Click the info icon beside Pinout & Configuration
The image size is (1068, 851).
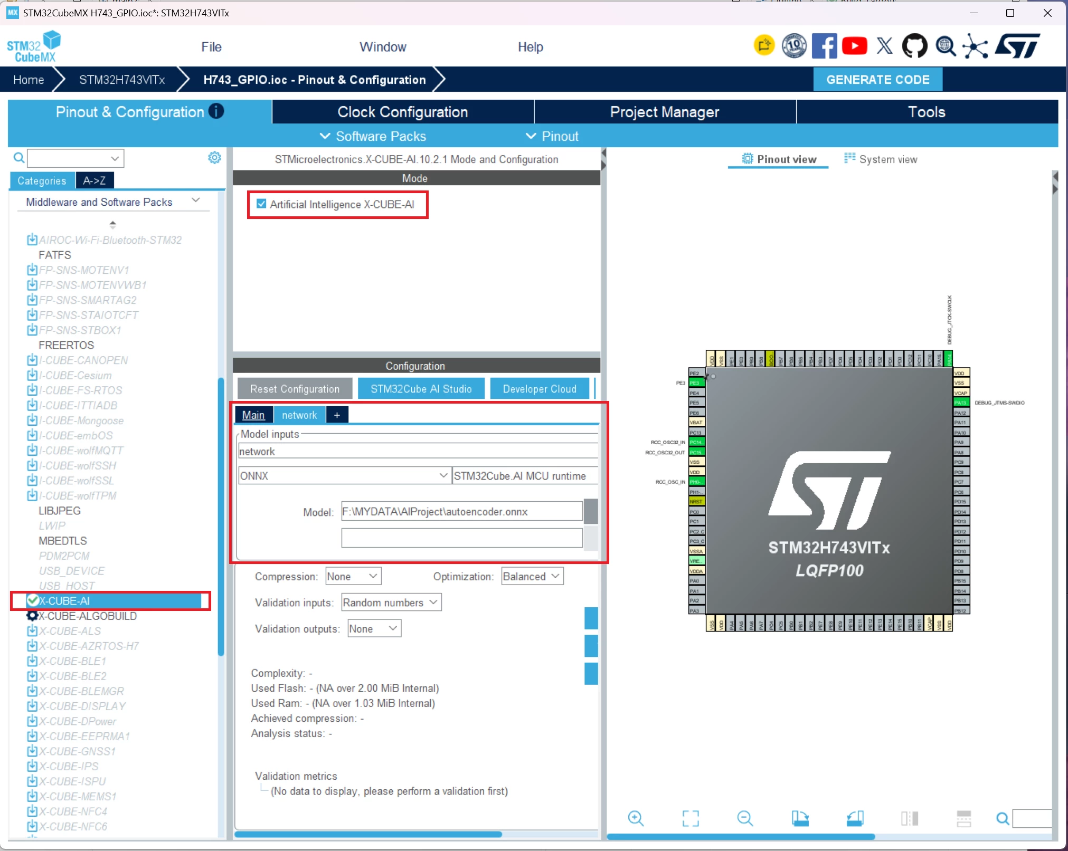216,111
